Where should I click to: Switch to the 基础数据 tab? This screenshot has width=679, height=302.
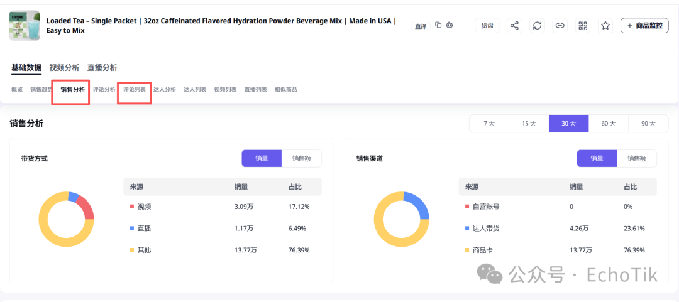(26, 68)
